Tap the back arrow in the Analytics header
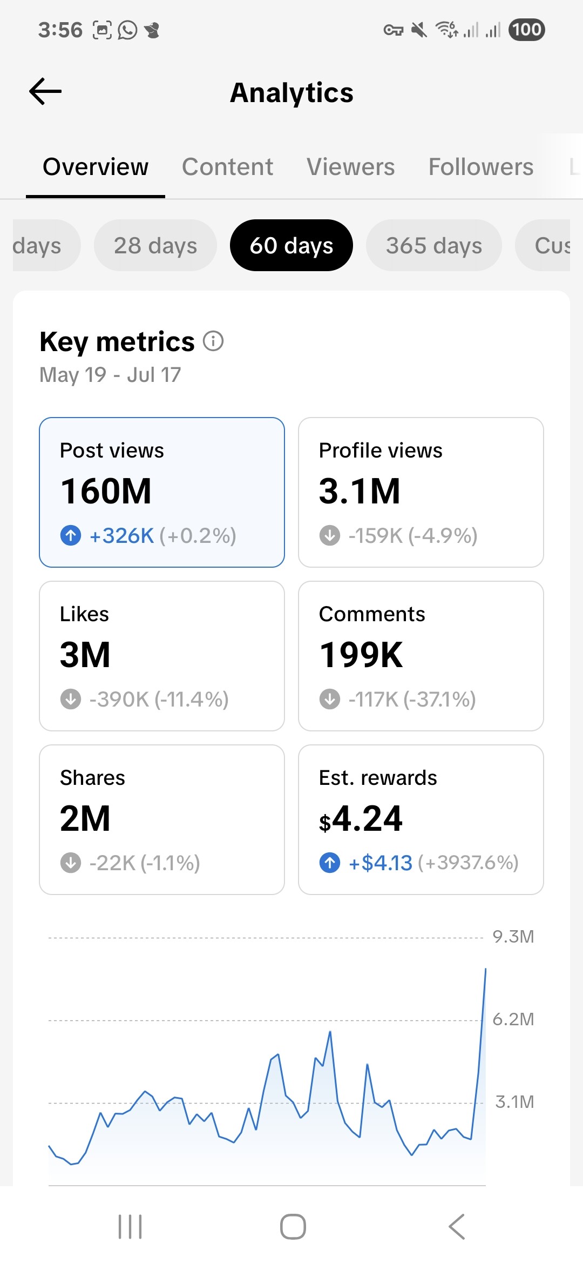The image size is (583, 1264). pyautogui.click(x=45, y=91)
